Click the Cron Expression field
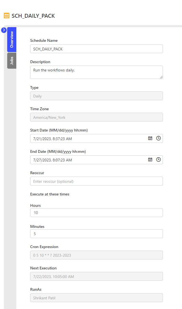 click(x=96, y=255)
